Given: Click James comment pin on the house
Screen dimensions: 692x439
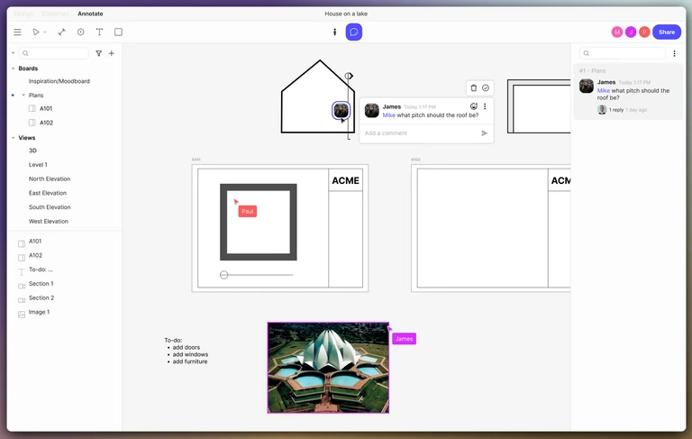Looking at the screenshot, I should tap(341, 110).
